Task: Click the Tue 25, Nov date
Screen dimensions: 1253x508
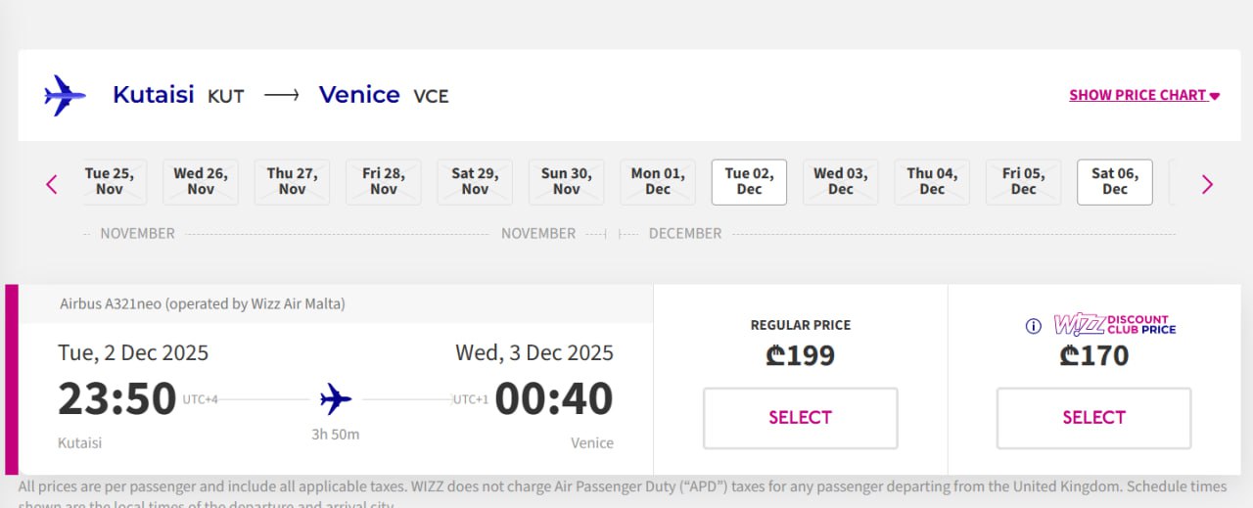Action: (111, 182)
